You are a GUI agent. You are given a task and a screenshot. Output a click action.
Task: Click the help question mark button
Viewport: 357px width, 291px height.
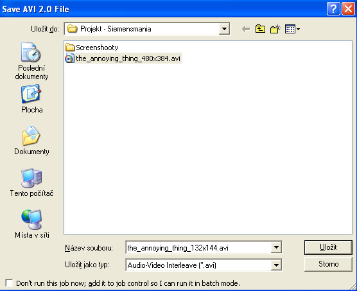coord(333,9)
